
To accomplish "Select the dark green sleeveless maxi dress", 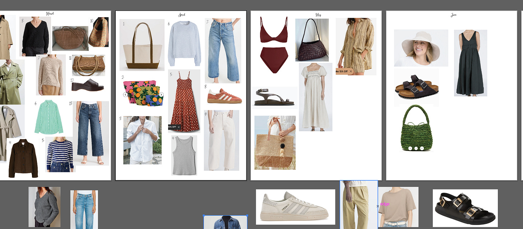I will click(x=471, y=63).
